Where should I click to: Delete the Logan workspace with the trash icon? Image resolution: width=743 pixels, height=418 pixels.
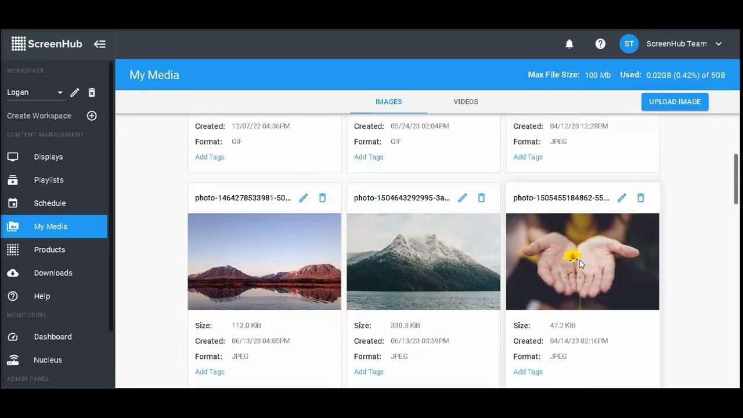[x=92, y=93]
